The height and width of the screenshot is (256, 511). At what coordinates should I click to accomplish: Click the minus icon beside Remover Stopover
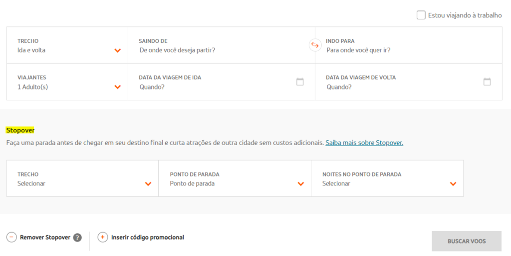click(x=11, y=237)
